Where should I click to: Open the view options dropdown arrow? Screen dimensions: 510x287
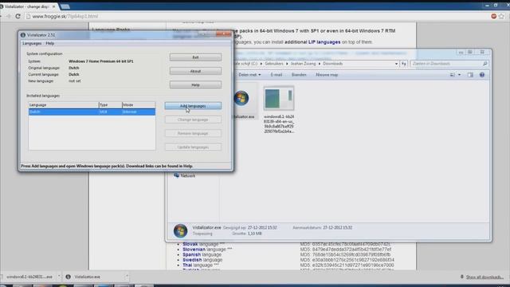459,75
